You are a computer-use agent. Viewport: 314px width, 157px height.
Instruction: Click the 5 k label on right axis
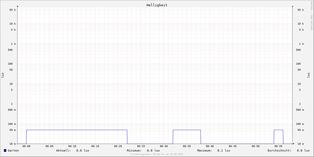point(301,30)
